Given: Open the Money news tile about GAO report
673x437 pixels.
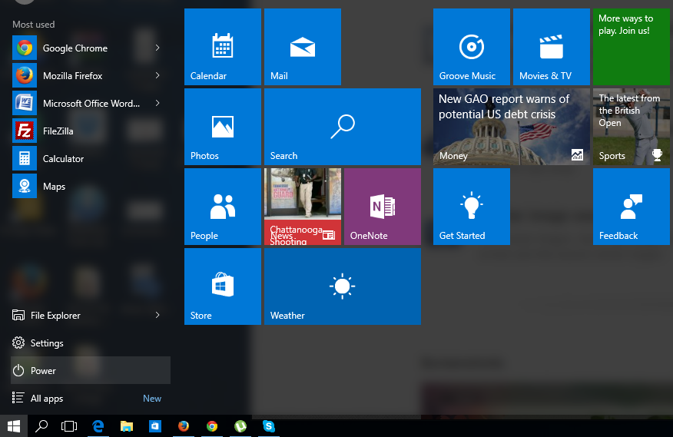Looking at the screenshot, I should click(512, 127).
